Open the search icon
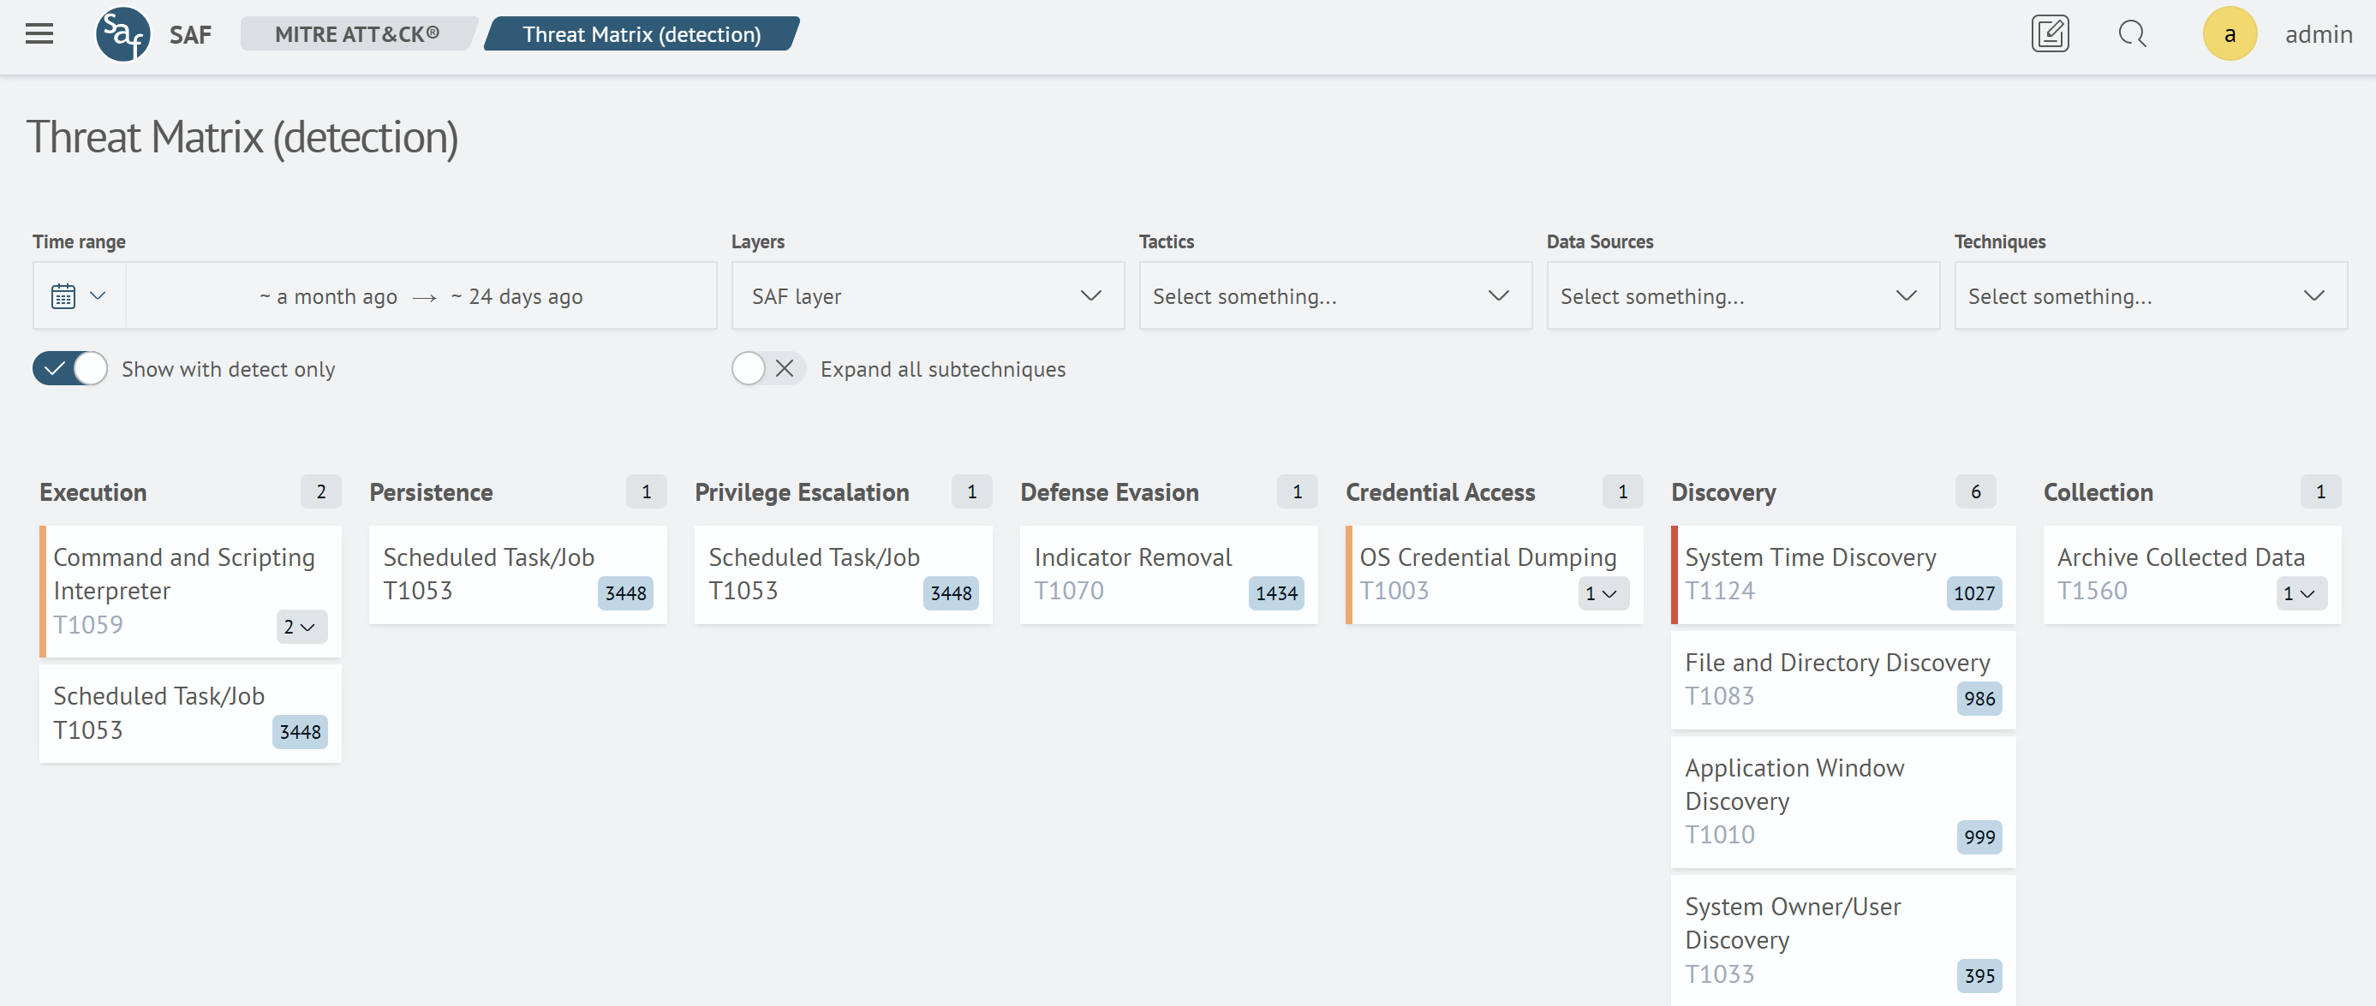 (x=2132, y=33)
